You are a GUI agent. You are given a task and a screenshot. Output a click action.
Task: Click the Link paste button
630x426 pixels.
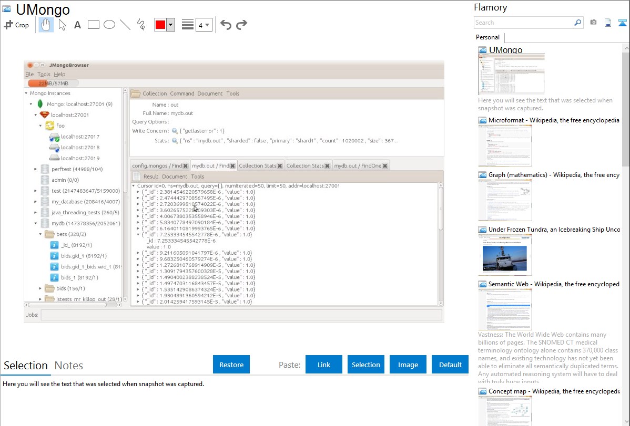(x=324, y=365)
